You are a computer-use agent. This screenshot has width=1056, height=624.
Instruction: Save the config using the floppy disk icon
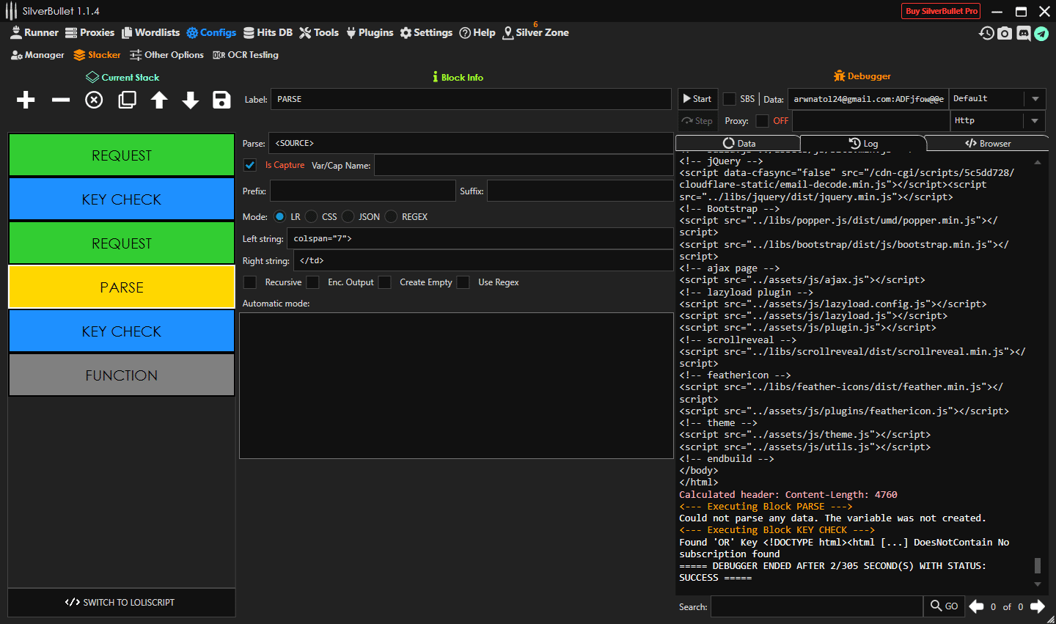pos(221,100)
